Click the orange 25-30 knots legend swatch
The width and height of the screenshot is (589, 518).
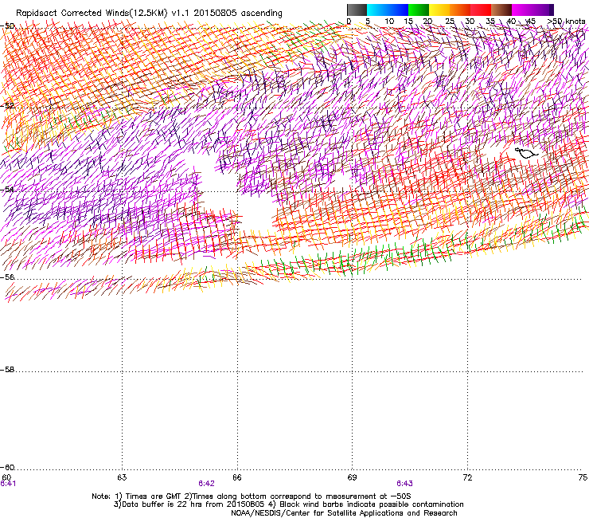click(x=460, y=10)
